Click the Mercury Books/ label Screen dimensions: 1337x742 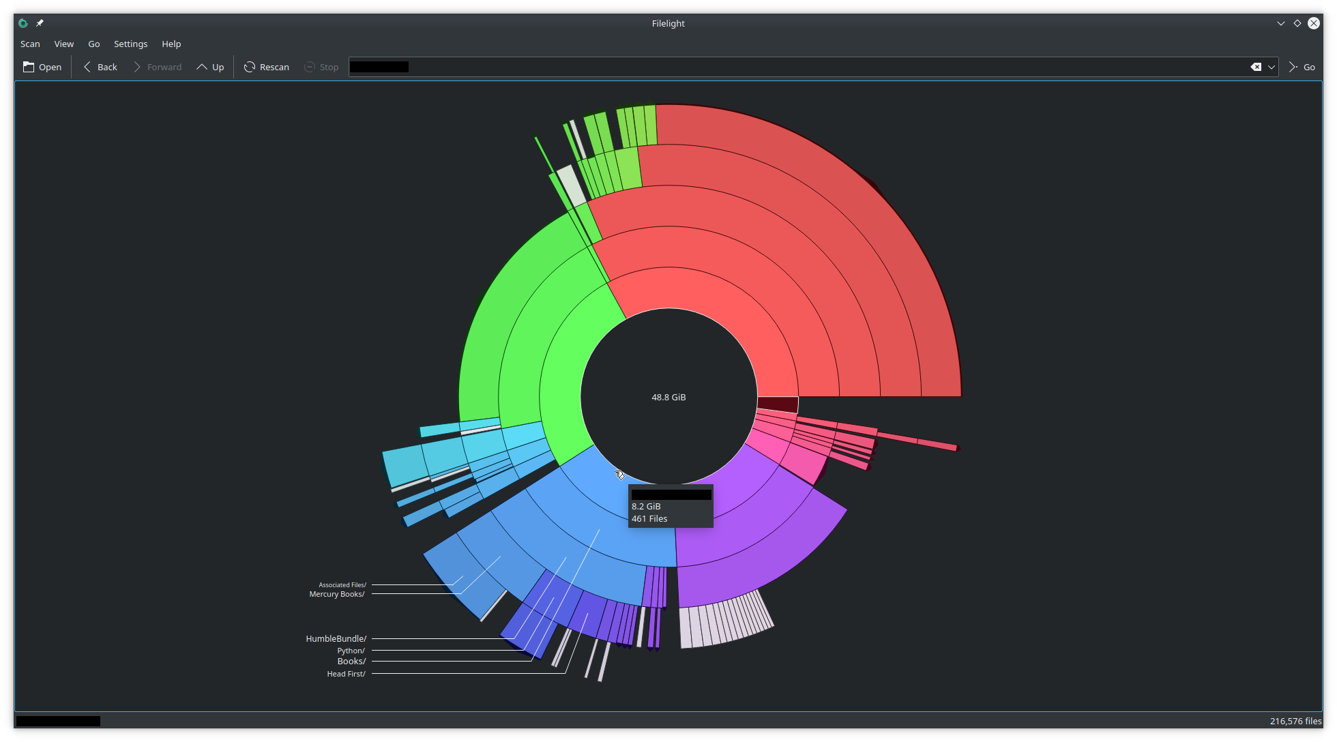pos(336,594)
